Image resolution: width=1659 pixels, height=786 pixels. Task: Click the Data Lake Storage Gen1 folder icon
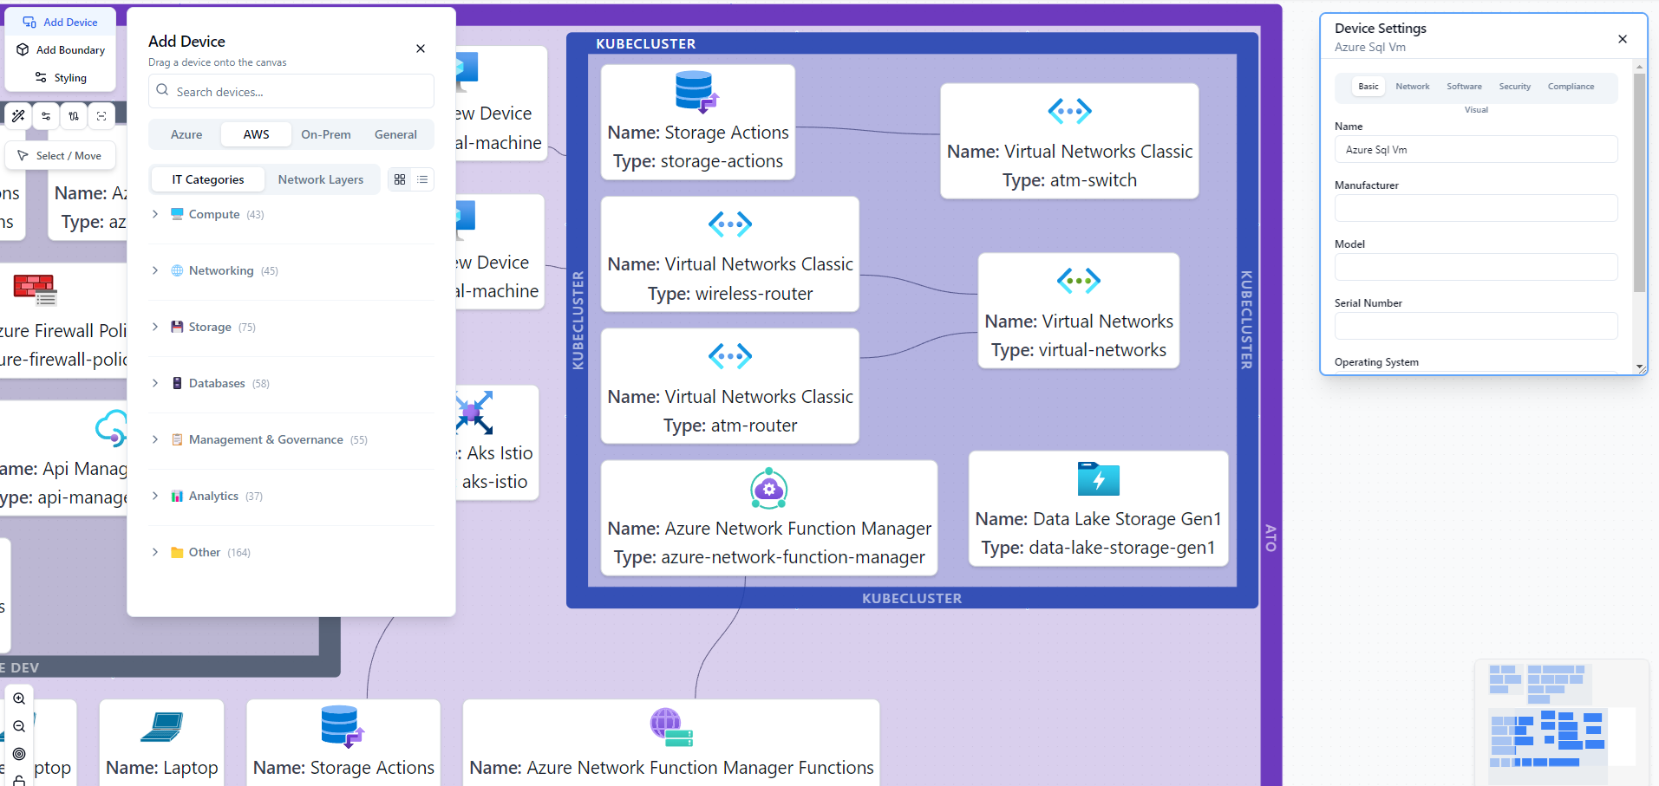[1099, 478]
